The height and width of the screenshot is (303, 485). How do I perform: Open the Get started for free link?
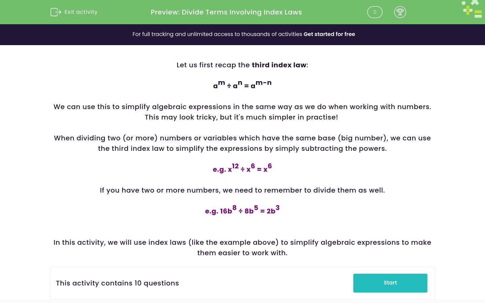point(329,34)
